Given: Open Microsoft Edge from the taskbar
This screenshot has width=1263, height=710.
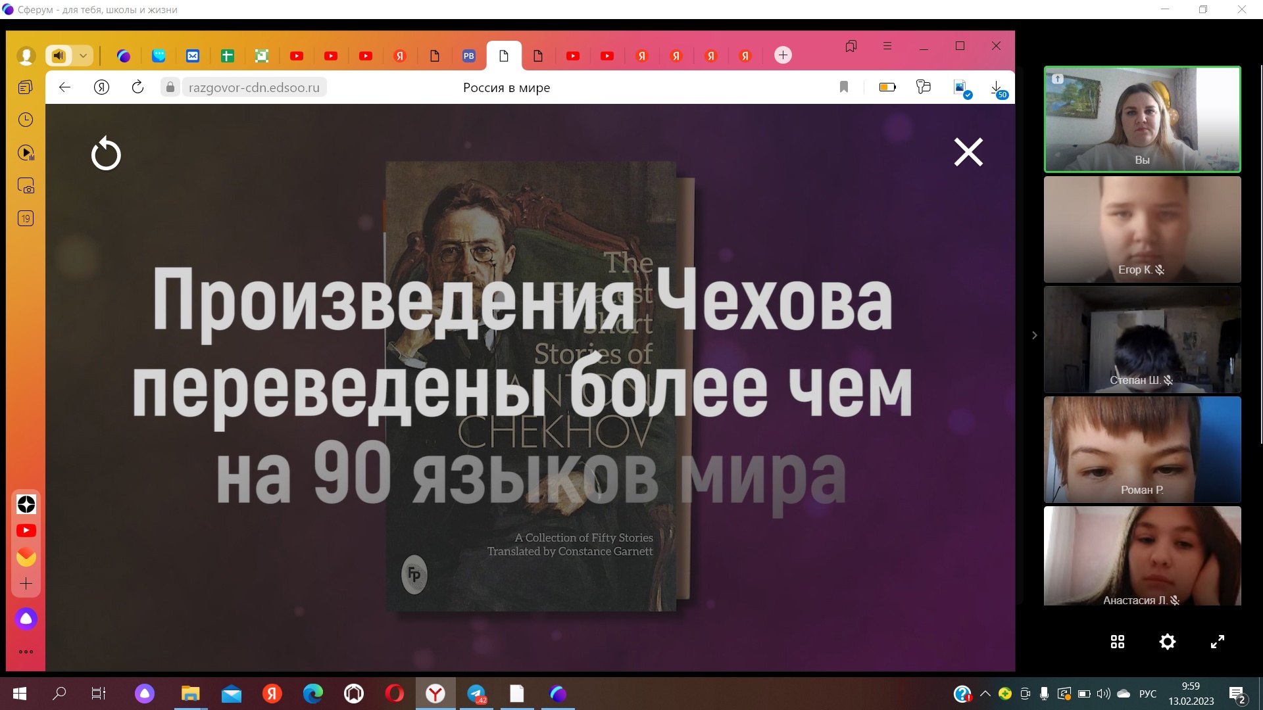Looking at the screenshot, I should (x=313, y=694).
